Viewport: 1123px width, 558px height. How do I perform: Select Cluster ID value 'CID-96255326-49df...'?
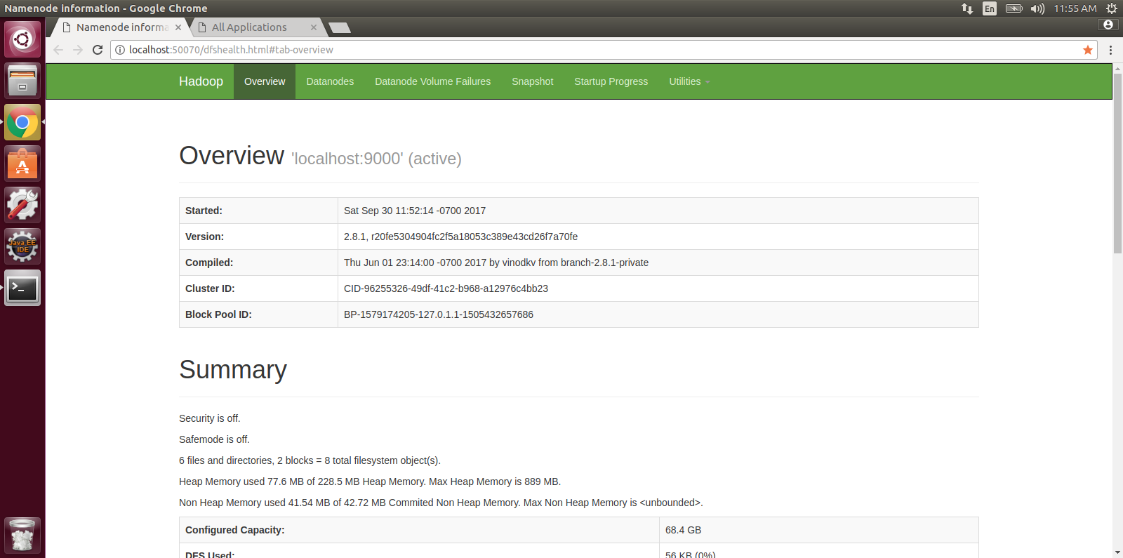446,288
